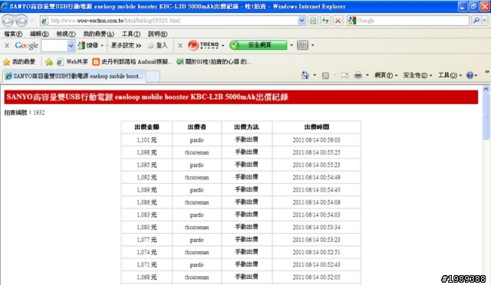
Task: Click the Print icon
Action: pos(358,75)
